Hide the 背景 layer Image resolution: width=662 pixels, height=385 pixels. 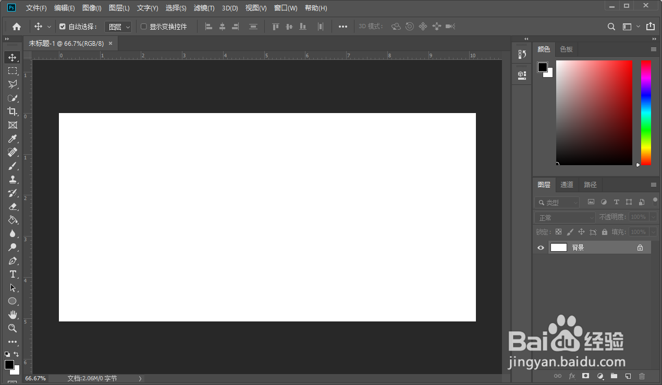point(541,247)
